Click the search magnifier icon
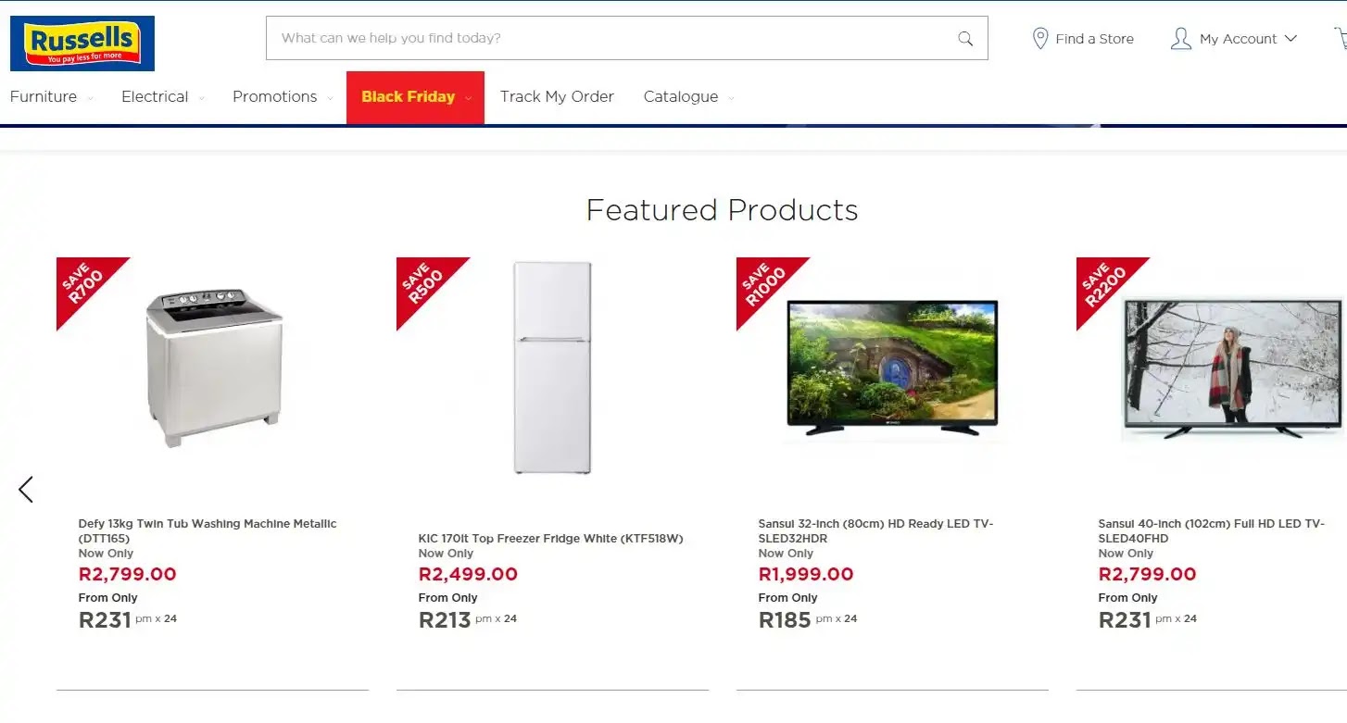The height and width of the screenshot is (723, 1347). pos(964,38)
